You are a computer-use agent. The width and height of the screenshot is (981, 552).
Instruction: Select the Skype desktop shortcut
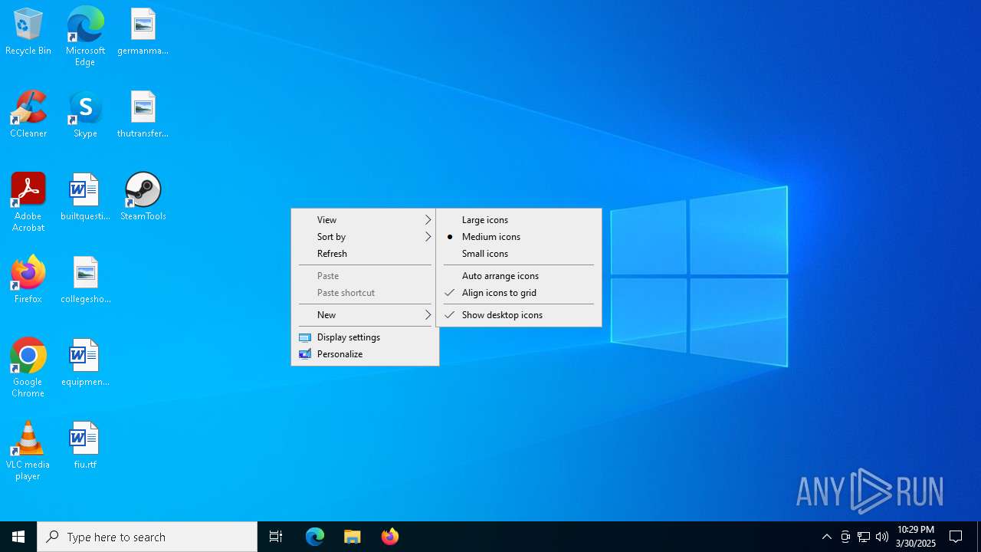85,114
